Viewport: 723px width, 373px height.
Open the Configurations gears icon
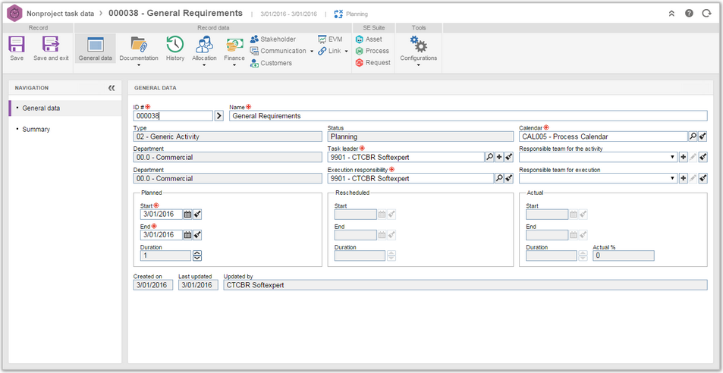419,45
